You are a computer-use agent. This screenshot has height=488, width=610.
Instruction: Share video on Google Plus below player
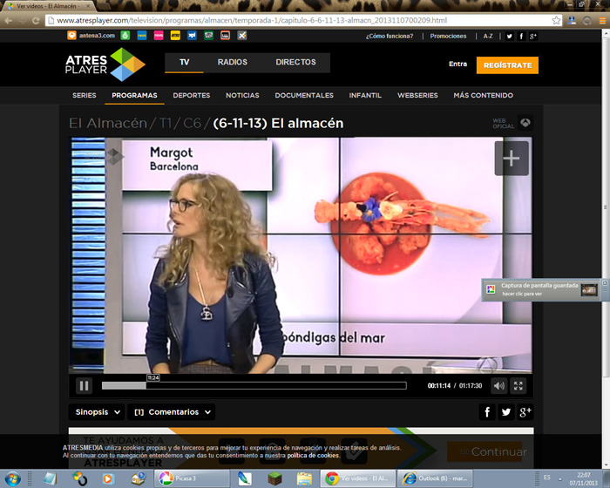coord(525,412)
